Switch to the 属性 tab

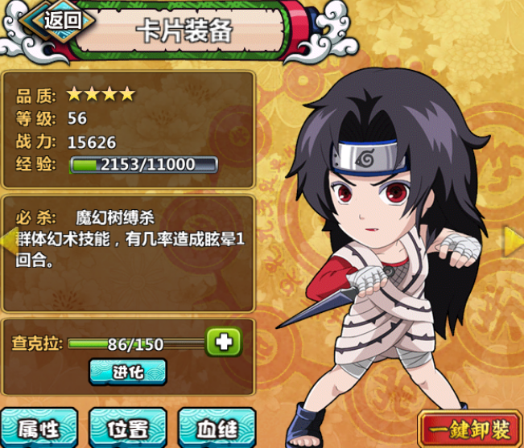coord(39,428)
